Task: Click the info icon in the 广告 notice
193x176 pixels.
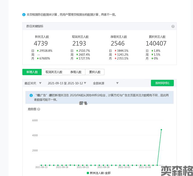Action: [x=31, y=95]
